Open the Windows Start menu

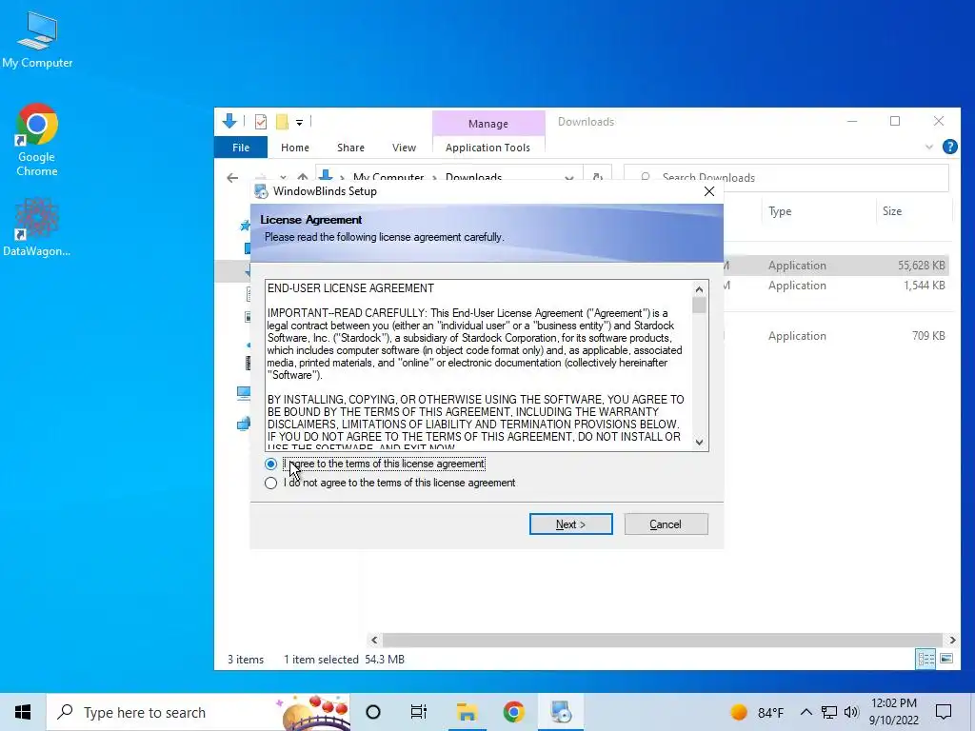point(23,712)
